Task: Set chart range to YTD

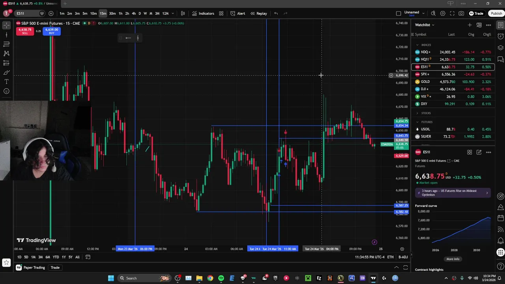Action: click(x=56, y=257)
